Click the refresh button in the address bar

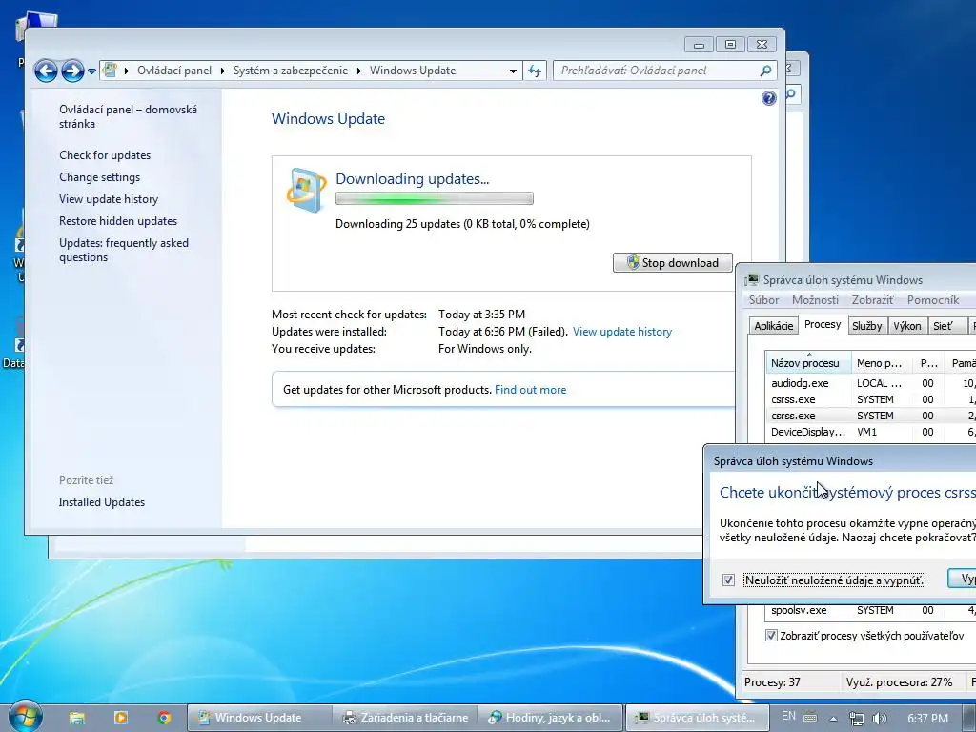pyautogui.click(x=535, y=71)
